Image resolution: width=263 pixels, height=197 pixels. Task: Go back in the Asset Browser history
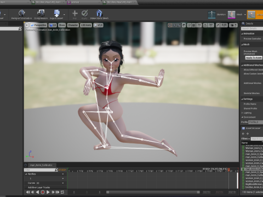tap(243, 134)
